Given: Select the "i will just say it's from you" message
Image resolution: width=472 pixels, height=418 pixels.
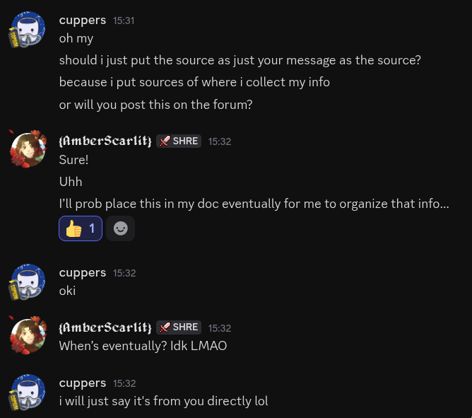Looking at the screenshot, I should [x=163, y=401].
